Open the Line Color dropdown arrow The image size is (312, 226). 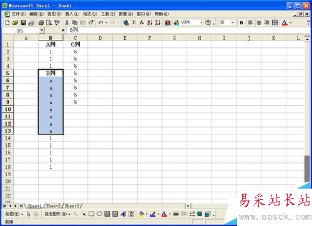click(158, 214)
